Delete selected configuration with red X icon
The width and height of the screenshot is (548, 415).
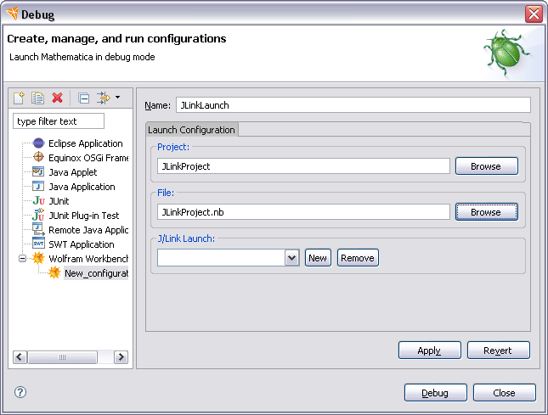point(57,98)
